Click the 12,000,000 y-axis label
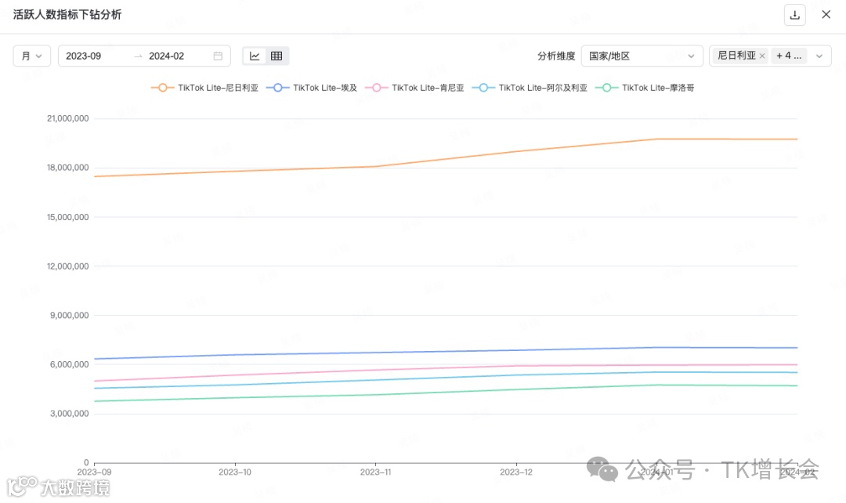846x503 pixels. tap(68, 266)
